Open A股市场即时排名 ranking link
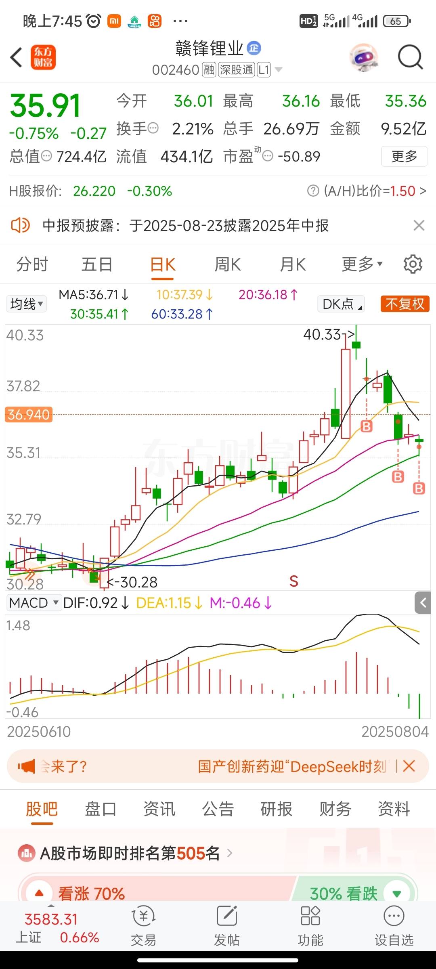436x969 pixels. tap(136, 853)
